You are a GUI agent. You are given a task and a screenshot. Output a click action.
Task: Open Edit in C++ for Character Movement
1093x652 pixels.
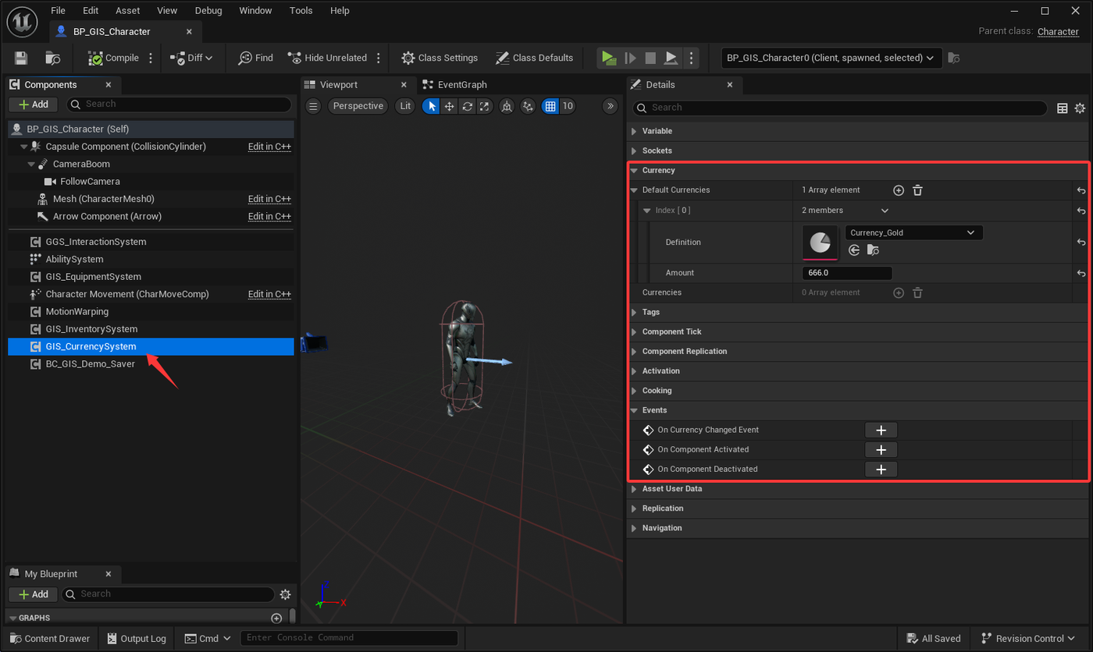pos(269,294)
